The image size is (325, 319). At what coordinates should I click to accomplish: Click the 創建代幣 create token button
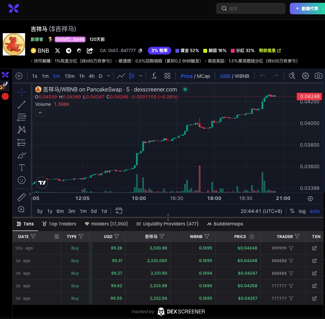307,8
